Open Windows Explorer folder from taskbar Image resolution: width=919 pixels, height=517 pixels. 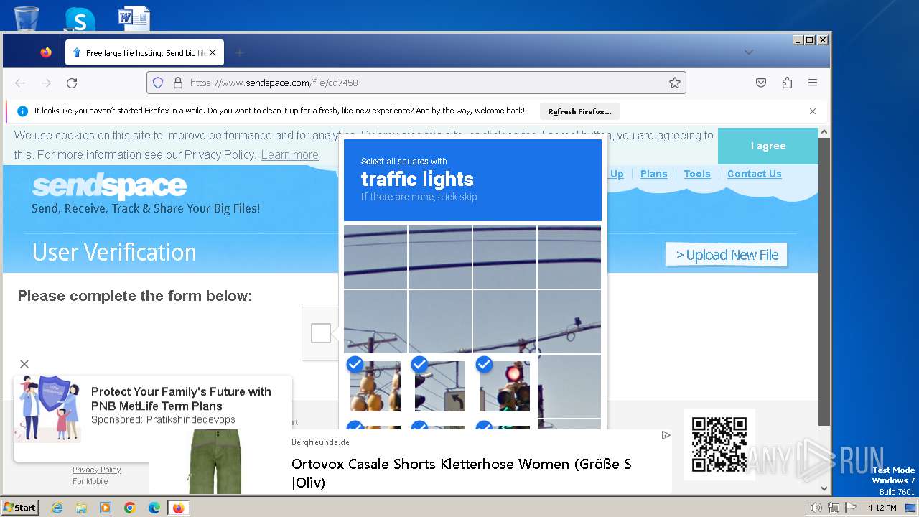point(81,508)
